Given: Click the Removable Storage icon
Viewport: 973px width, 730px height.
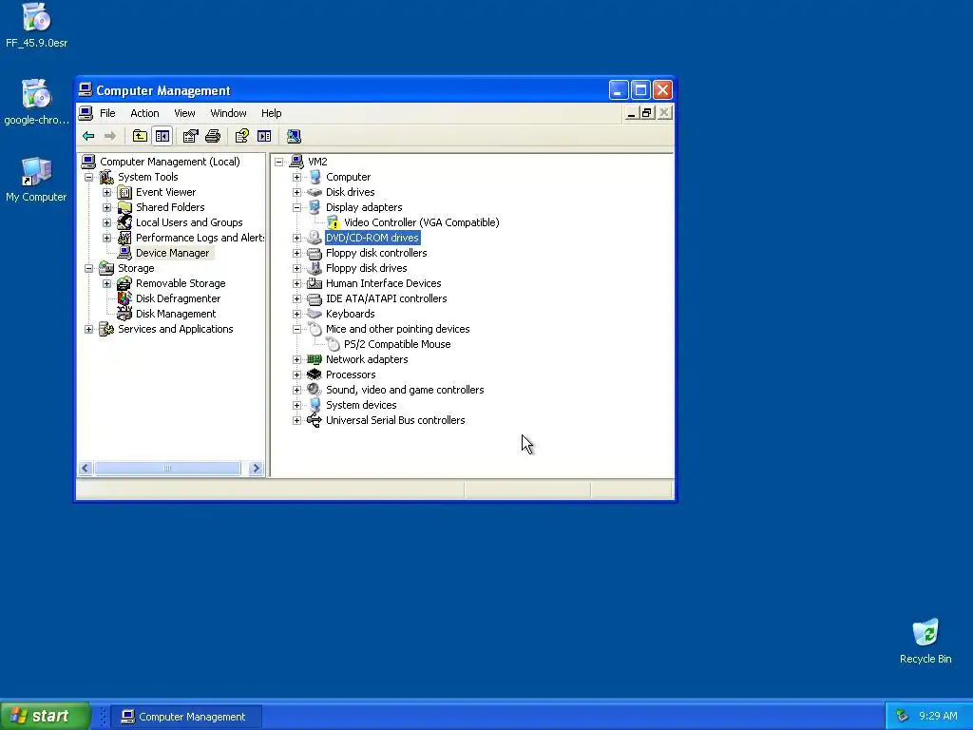Looking at the screenshot, I should [x=124, y=283].
